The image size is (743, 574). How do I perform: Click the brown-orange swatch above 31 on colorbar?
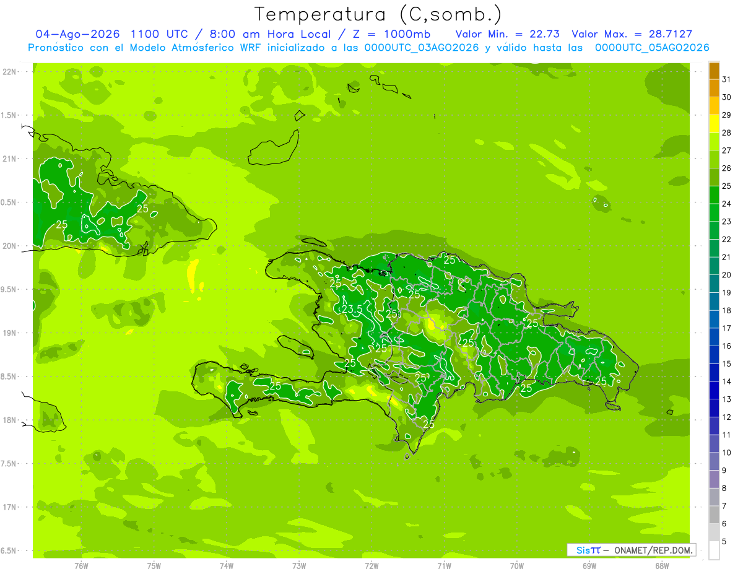point(714,70)
